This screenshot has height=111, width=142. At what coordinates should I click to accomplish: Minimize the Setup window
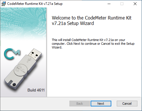pos(109,4)
